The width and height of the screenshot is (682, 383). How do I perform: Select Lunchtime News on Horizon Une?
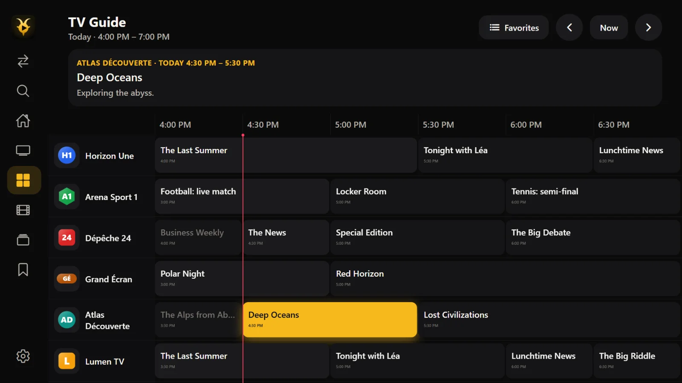coord(637,155)
